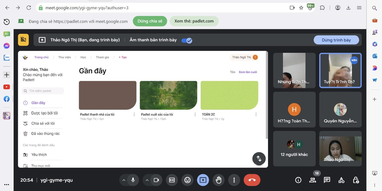The image size is (382, 191).
Task: Expand video settings arrow beside camera
Action: coord(147,180)
